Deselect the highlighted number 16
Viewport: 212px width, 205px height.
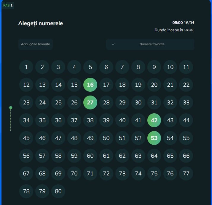point(90,85)
